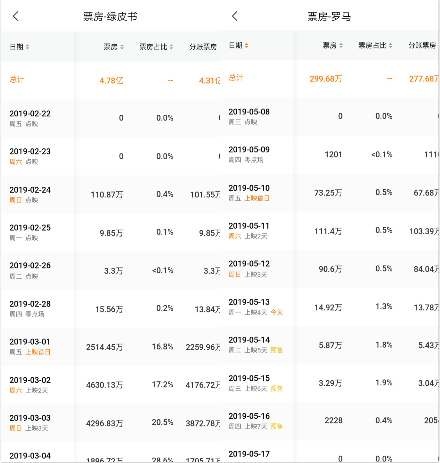Go back from 票房-绿皮书 page
This screenshot has width=440, height=463.
16,16
